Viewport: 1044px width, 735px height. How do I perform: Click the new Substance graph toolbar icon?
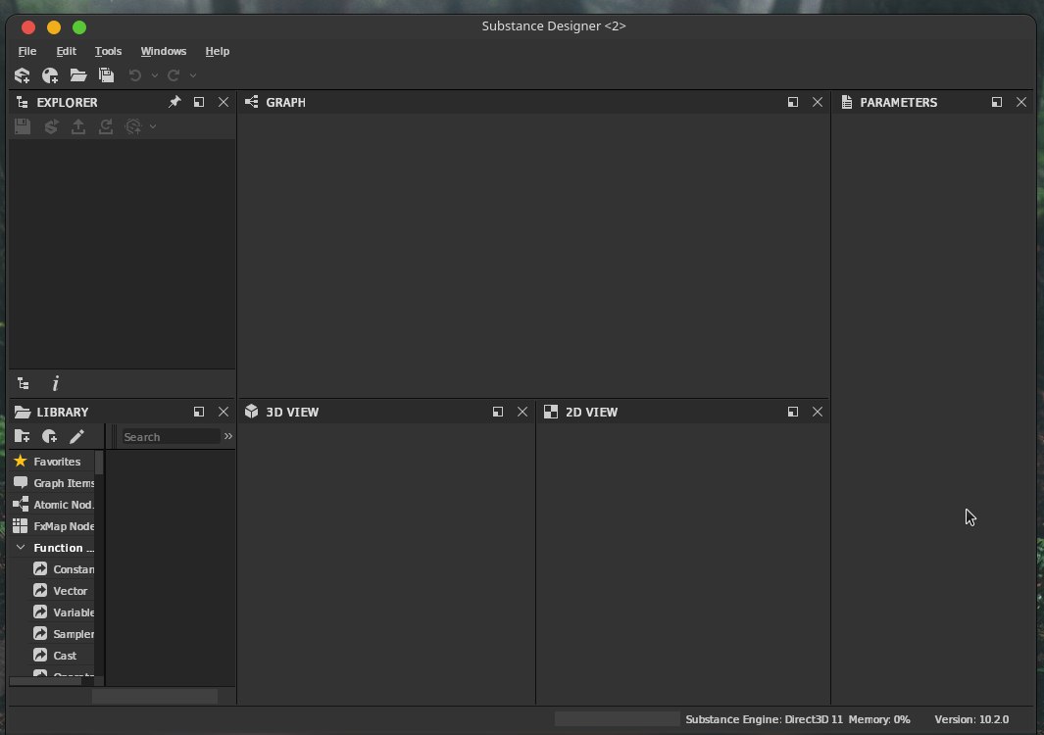50,75
